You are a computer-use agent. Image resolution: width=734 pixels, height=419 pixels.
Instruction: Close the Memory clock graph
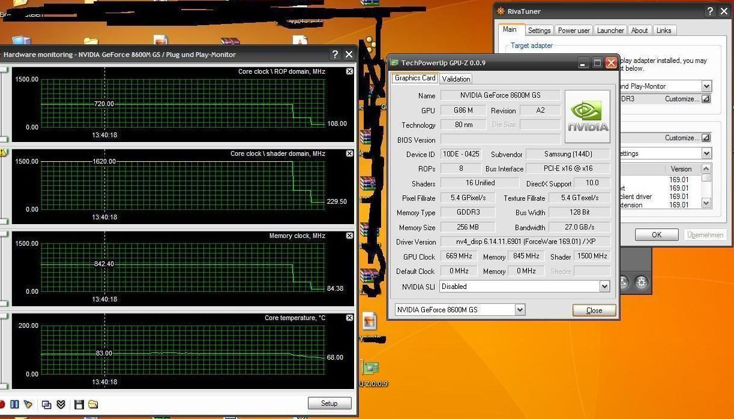[x=350, y=236]
